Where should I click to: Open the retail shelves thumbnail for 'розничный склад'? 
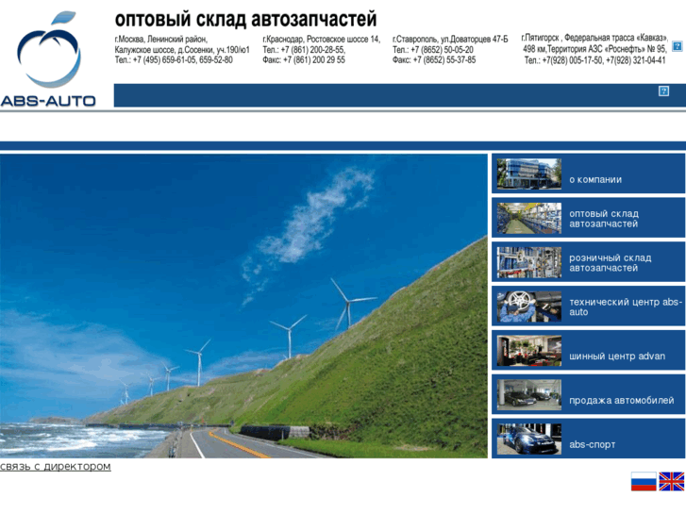coord(529,262)
